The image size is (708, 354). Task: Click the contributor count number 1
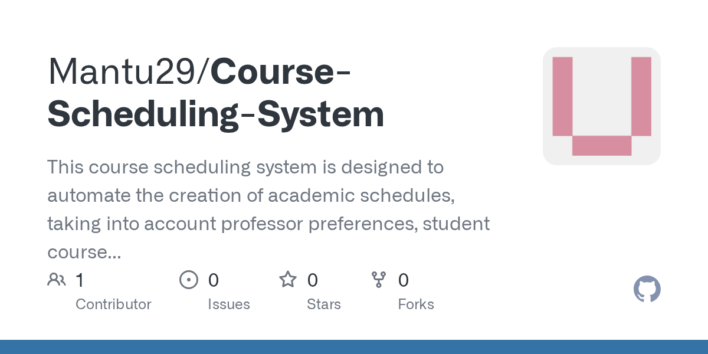[80, 280]
